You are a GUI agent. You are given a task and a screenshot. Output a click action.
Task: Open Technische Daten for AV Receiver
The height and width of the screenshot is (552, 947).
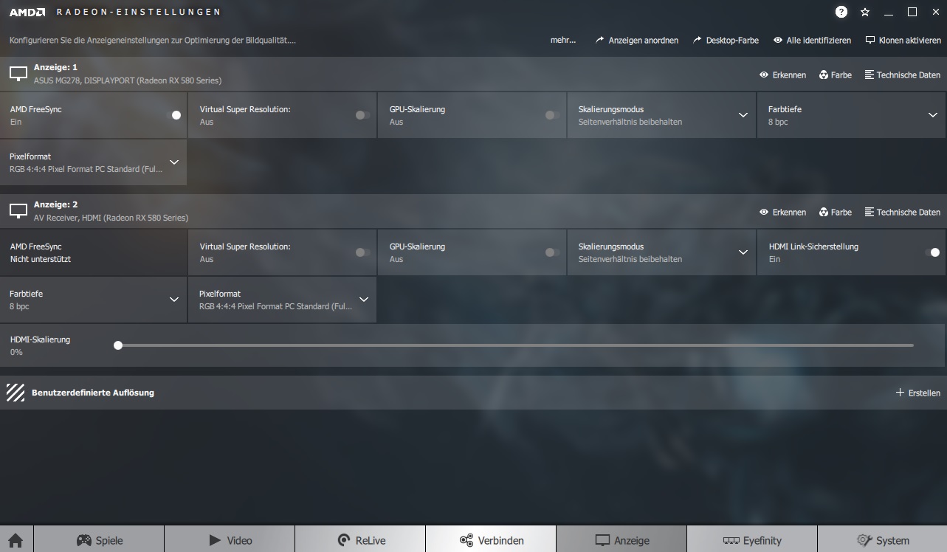tap(902, 212)
